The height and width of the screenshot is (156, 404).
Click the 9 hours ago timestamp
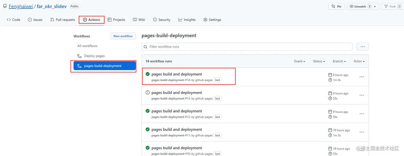(341, 112)
